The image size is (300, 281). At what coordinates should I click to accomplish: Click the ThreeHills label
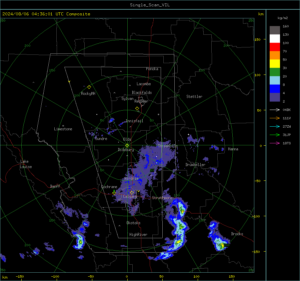(168, 146)
